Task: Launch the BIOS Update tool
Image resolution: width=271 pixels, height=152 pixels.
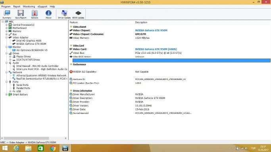Action: (x=78, y=14)
